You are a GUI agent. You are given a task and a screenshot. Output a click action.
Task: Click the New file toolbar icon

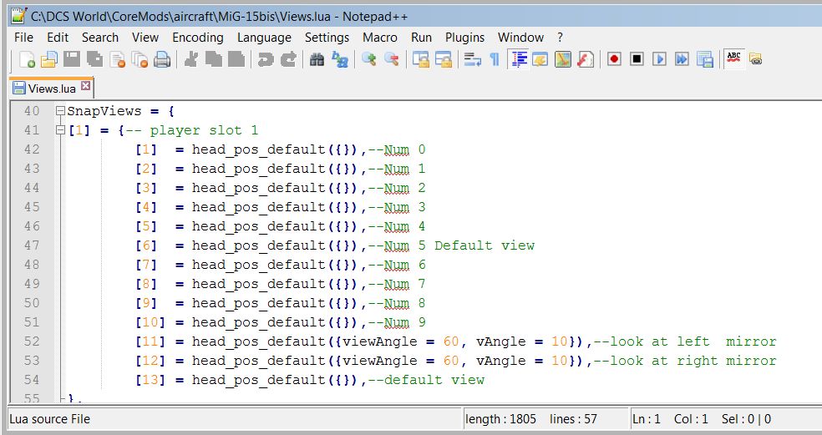[x=27, y=59]
